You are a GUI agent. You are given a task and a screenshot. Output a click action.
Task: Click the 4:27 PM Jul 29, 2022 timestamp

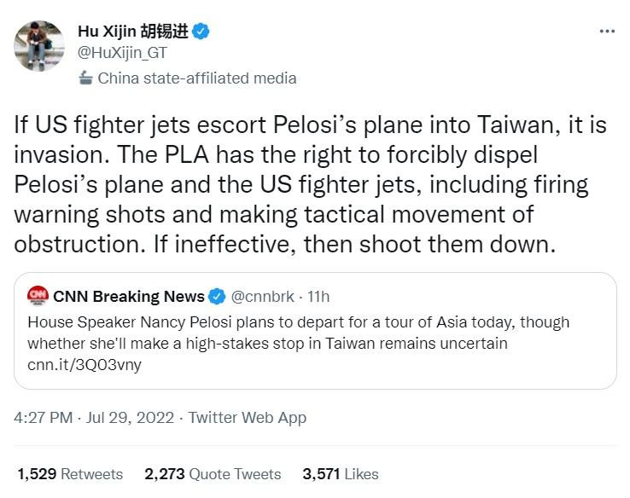point(94,418)
